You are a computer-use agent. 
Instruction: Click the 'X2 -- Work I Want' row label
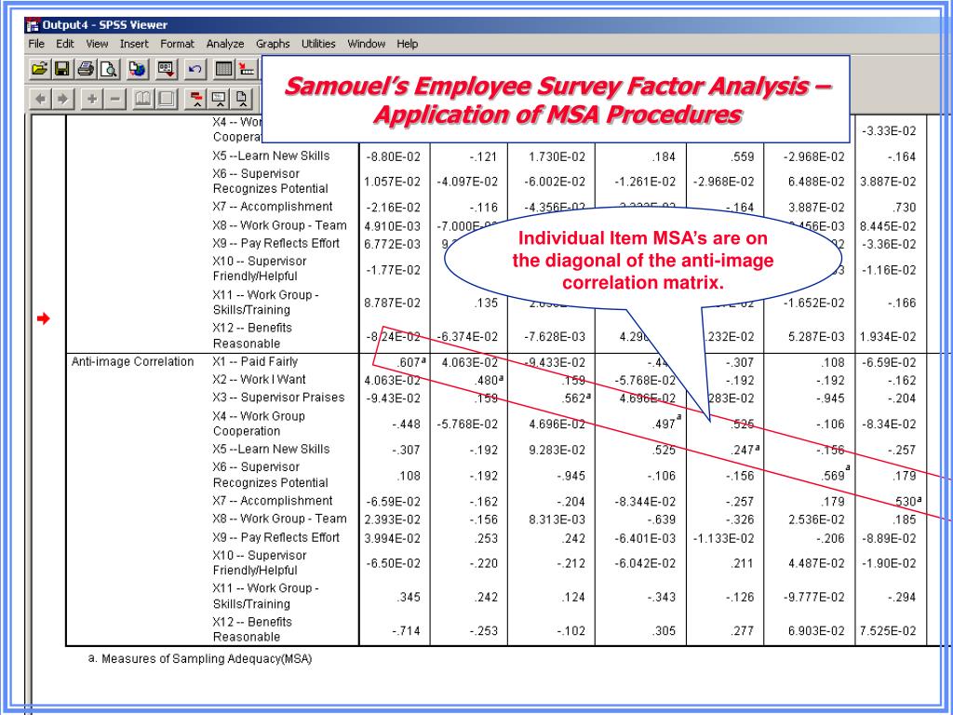(259, 380)
